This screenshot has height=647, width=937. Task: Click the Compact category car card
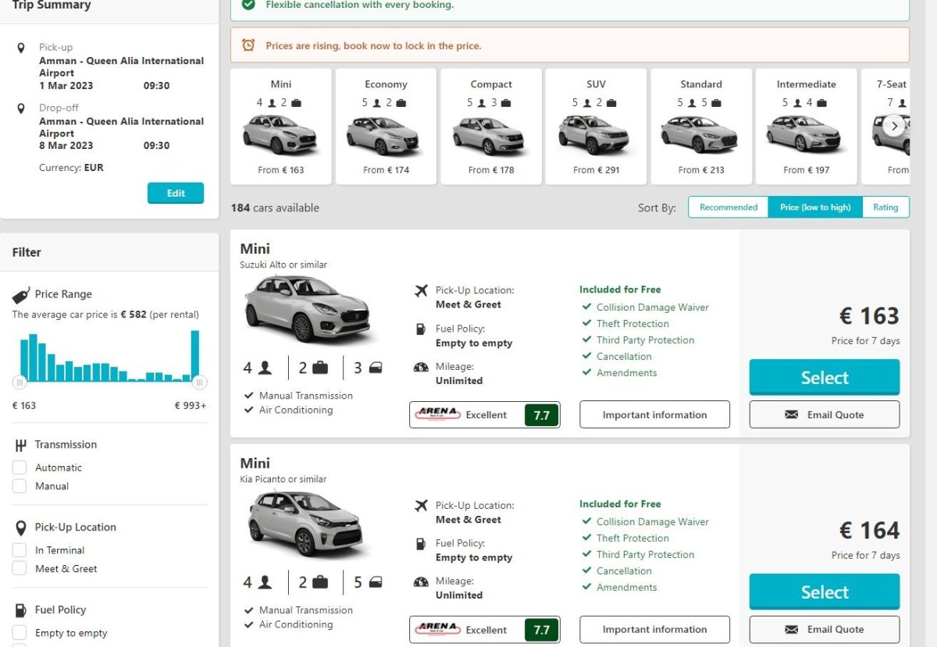coord(490,126)
